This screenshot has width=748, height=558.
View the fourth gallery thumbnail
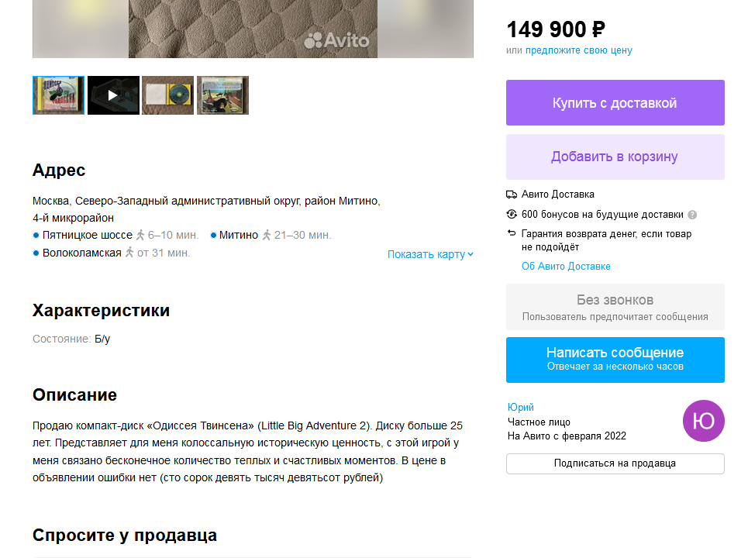pos(222,95)
